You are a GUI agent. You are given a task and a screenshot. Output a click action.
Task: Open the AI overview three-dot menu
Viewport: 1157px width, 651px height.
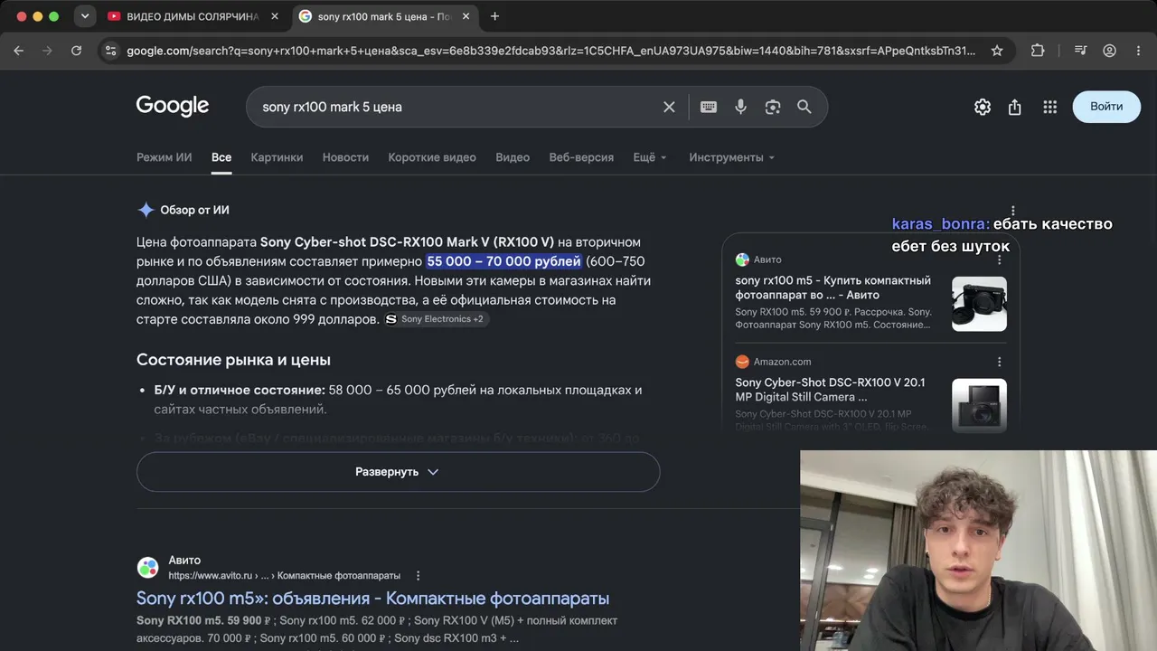point(1013,211)
